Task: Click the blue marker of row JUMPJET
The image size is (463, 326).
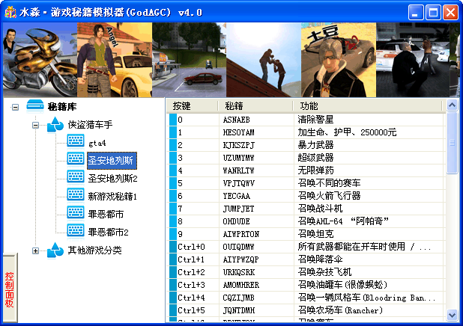Action: 173,209
